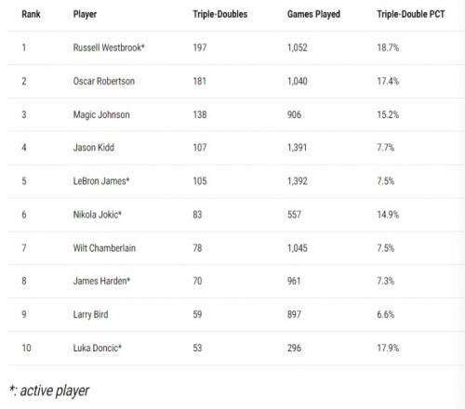The image size is (465, 409).
Task: Select Jokic's 14.9% percentage cell
Action: 388,215
